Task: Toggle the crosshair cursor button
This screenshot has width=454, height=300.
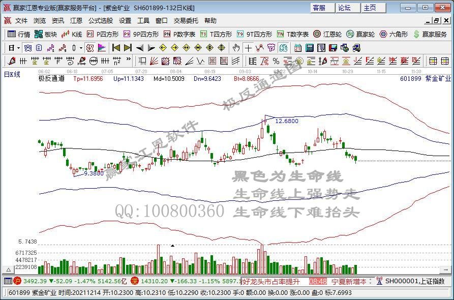Action: 248,48
